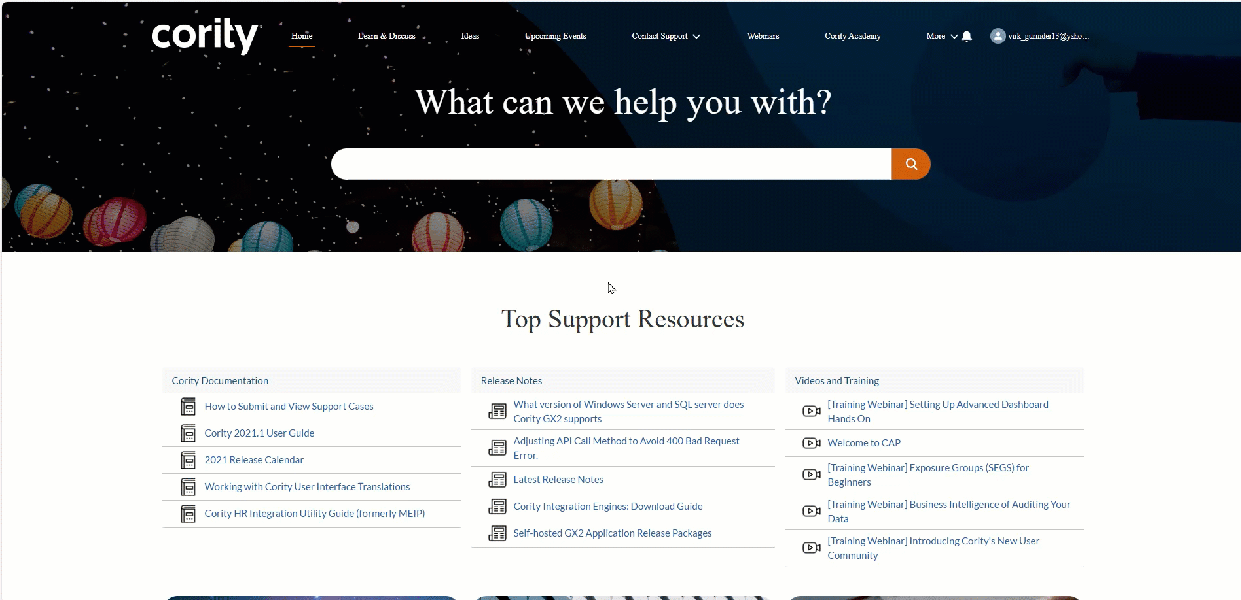Image resolution: width=1241 pixels, height=600 pixels.
Task: Expand the Contact Support dropdown menu
Action: tap(666, 36)
